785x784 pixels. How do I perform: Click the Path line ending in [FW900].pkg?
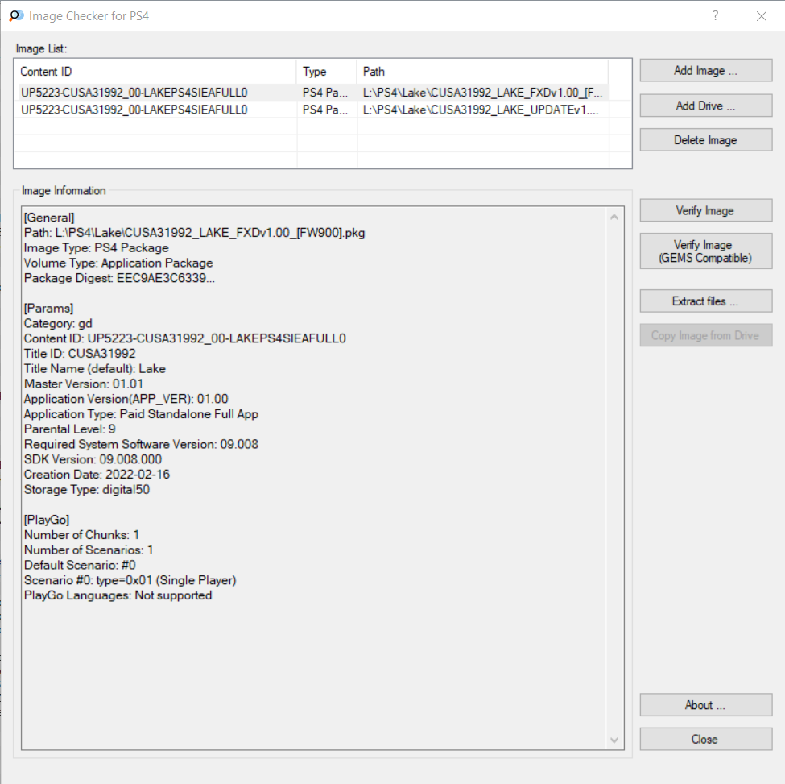(x=195, y=233)
